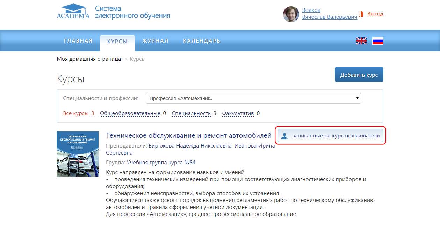Filter by Специальность courses

click(191, 113)
